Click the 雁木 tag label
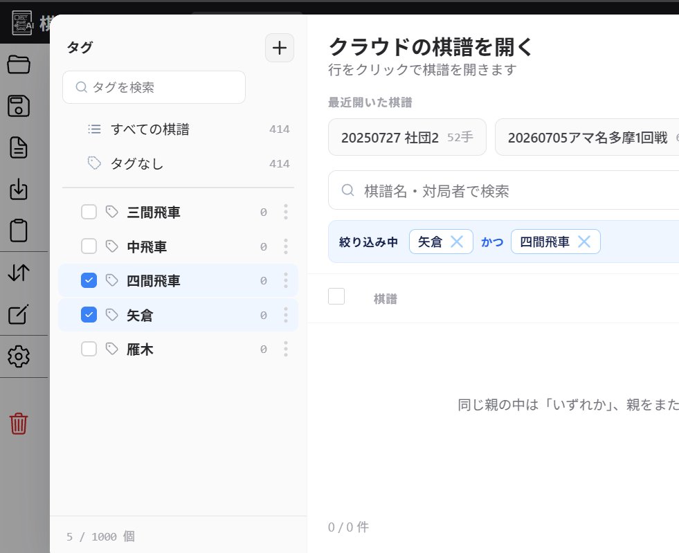This screenshot has width=679, height=553. coord(140,350)
